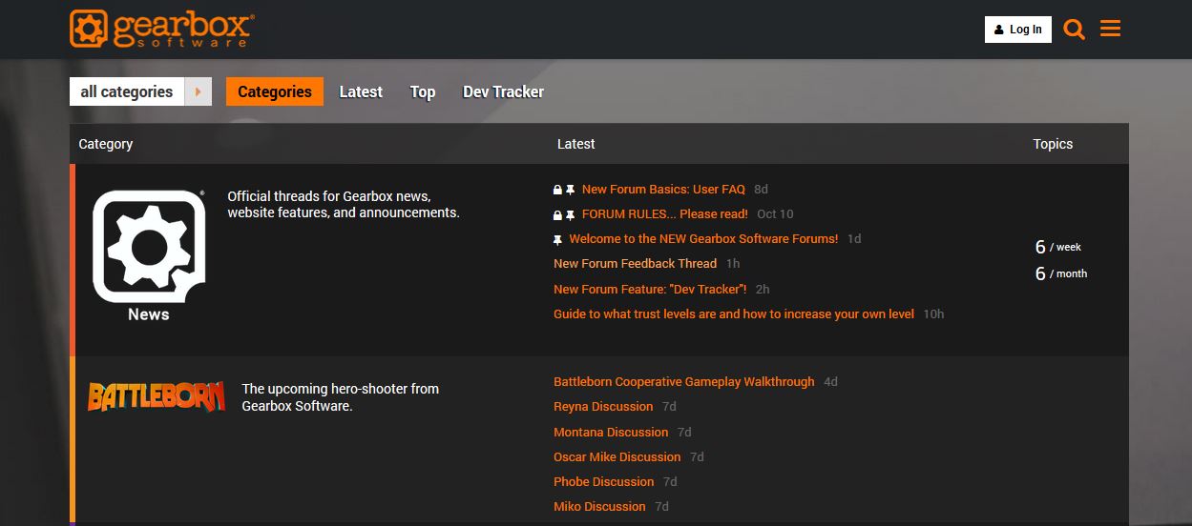Image resolution: width=1192 pixels, height=526 pixels.
Task: Open Miko Discussion thread
Action: pyautogui.click(x=599, y=506)
